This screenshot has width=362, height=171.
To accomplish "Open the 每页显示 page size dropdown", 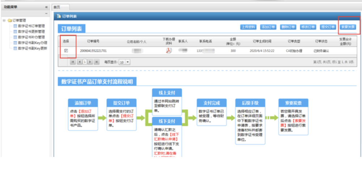I will tap(128, 62).
